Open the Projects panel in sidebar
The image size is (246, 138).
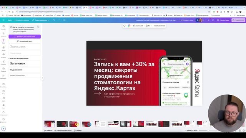[3, 69]
